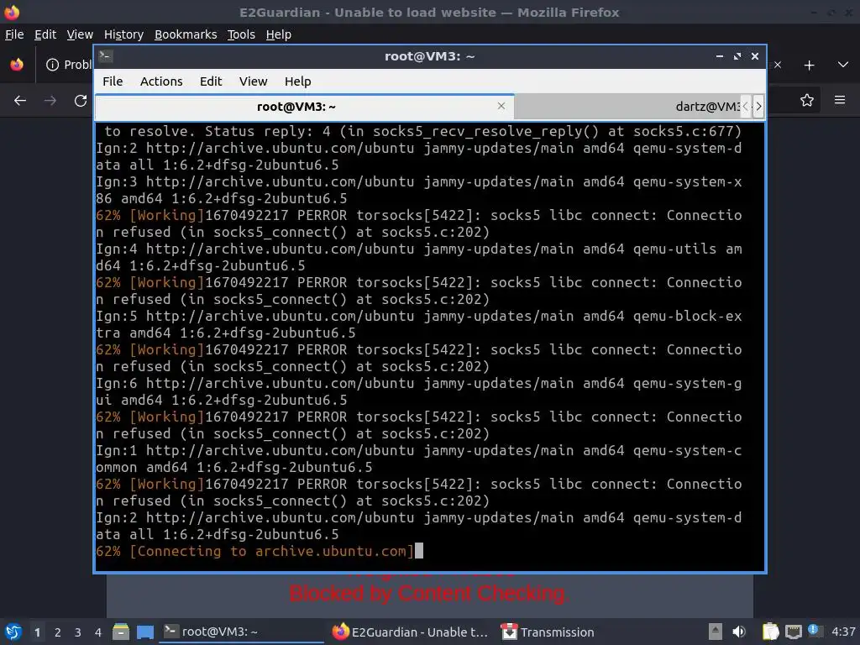Click the terminal window icon in title bar
Image resolution: width=860 pixels, height=645 pixels.
(105, 56)
